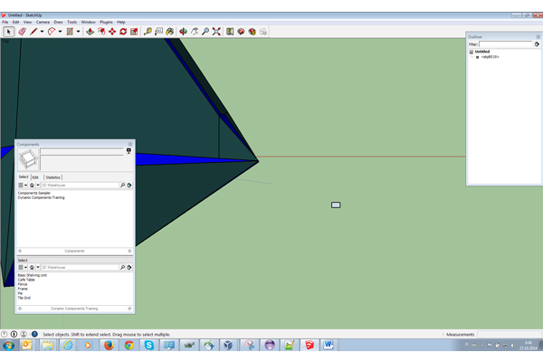This screenshot has height=362, width=543.
Task: Click the Zoom Extents tool
Action: pos(216,32)
